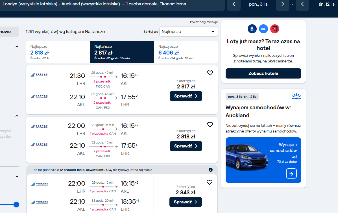Open CO₂ emissions info icon
This screenshot has width=338, height=213.
click(211, 170)
